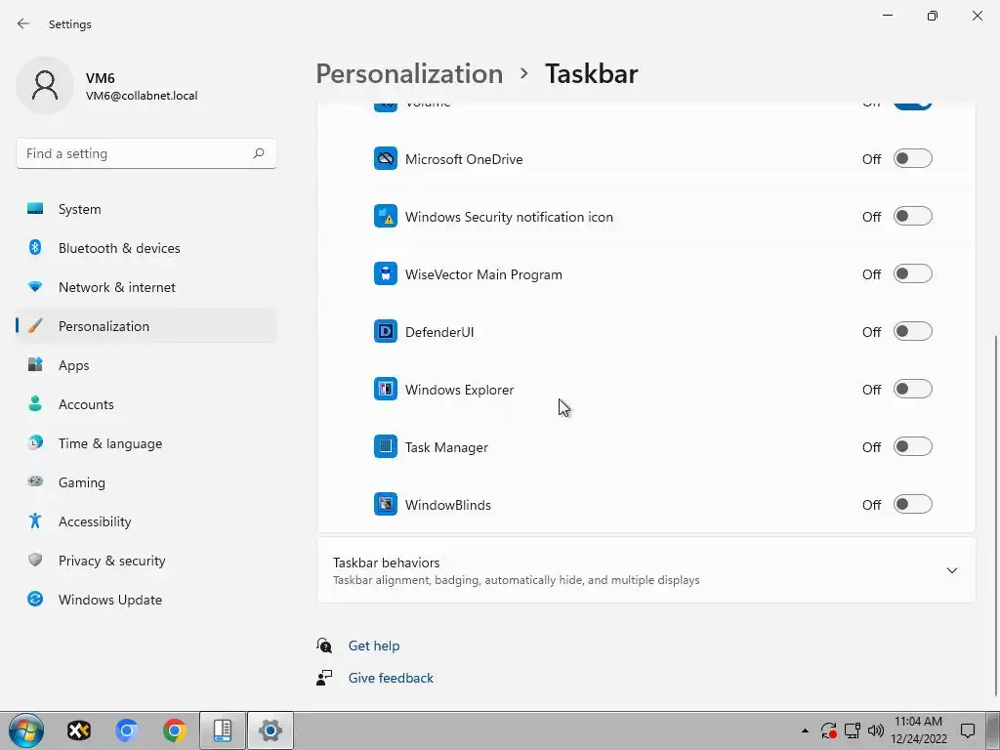Open Accounts settings
This screenshot has width=1000, height=750.
146,404
